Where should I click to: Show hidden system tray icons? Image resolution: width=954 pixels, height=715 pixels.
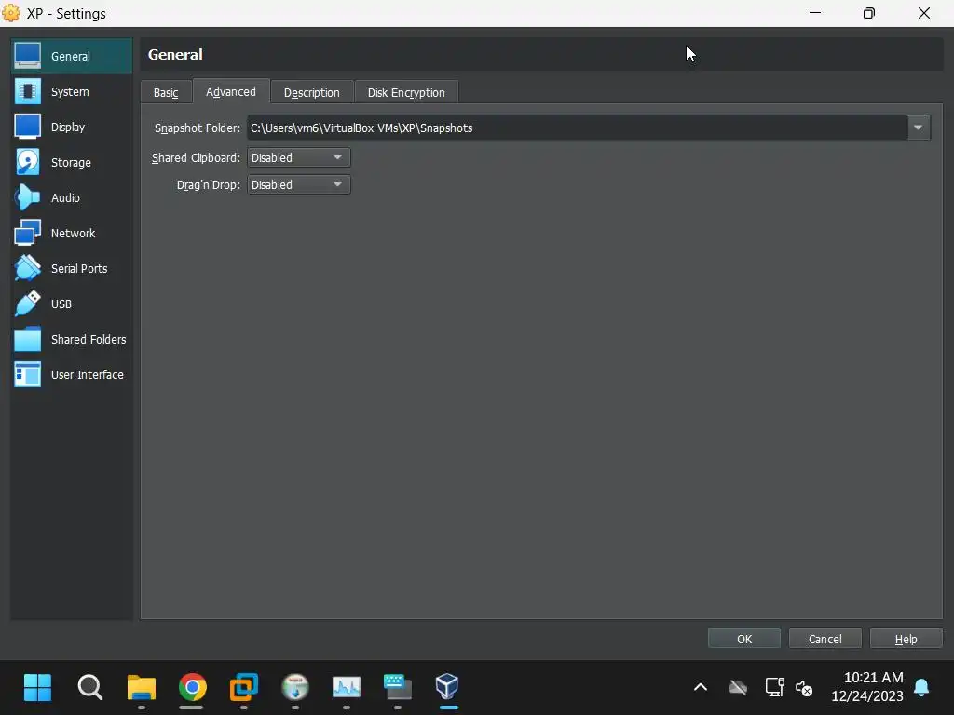click(701, 688)
